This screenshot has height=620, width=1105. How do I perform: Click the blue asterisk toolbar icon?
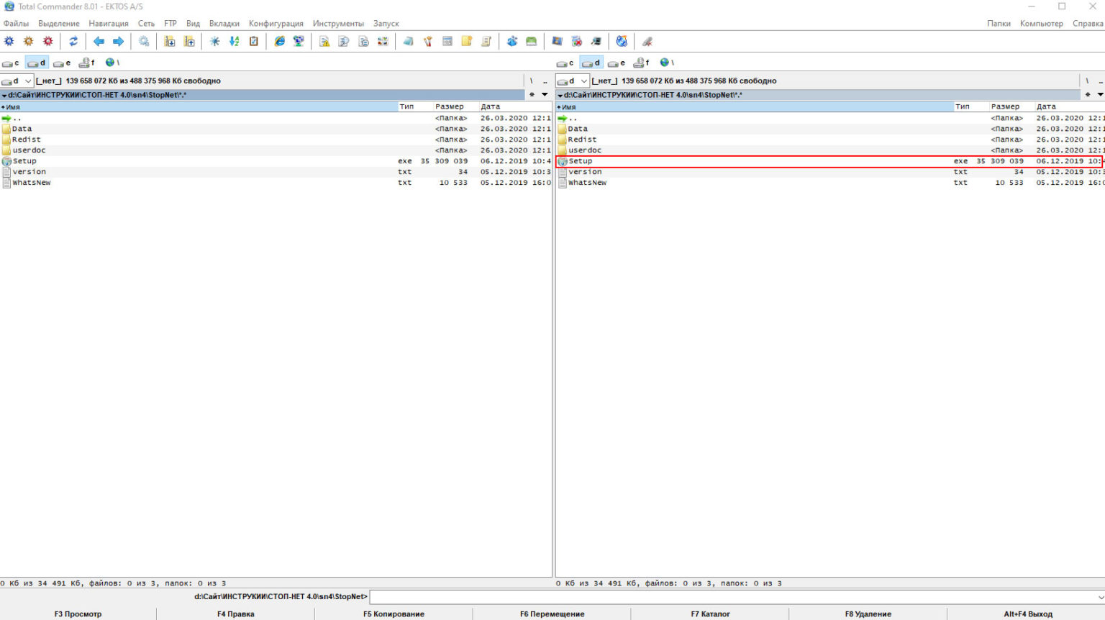214,42
